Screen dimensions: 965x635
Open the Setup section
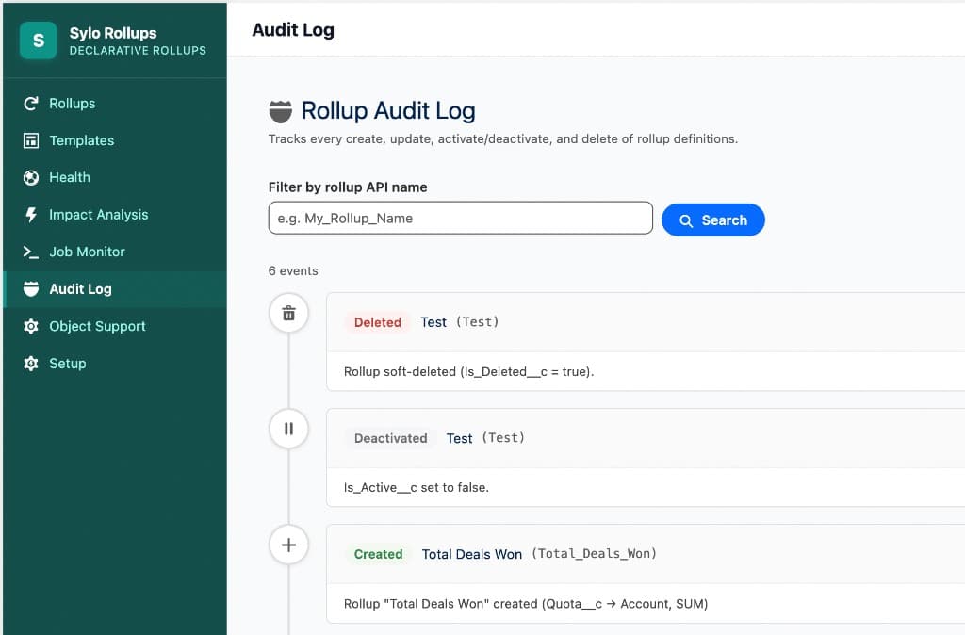pyautogui.click(x=67, y=363)
